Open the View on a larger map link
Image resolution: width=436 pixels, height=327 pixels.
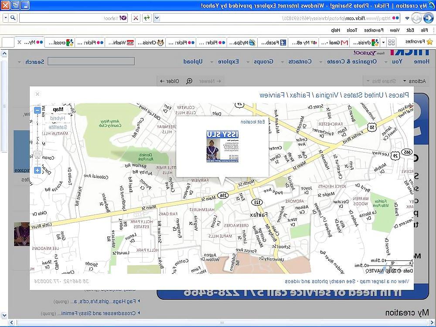point(385,281)
